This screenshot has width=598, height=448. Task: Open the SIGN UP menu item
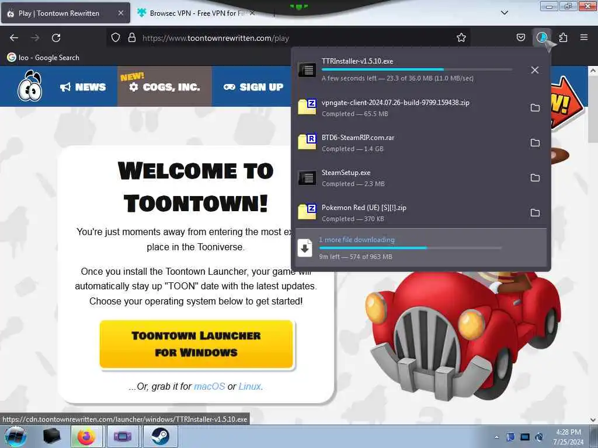pyautogui.click(x=253, y=87)
